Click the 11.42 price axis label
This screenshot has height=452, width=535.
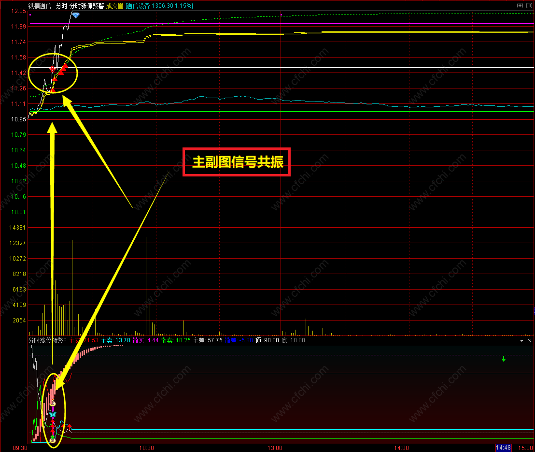click(18, 73)
